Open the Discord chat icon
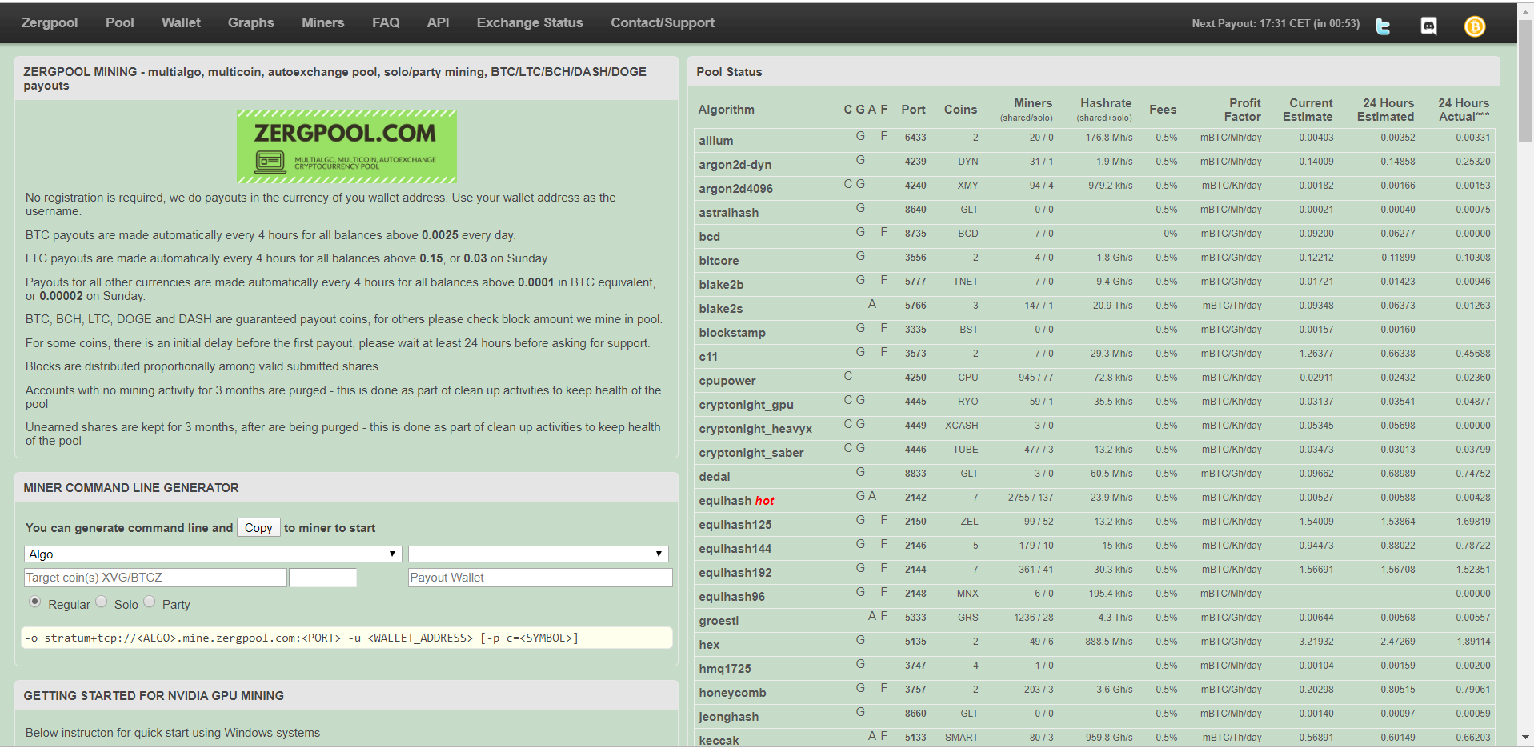This screenshot has width=1534, height=748. click(1428, 26)
